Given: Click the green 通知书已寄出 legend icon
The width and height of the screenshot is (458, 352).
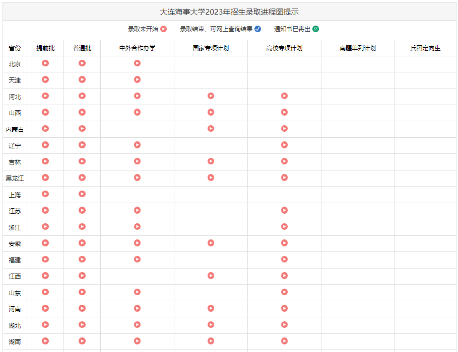Looking at the screenshot, I should 315,29.
